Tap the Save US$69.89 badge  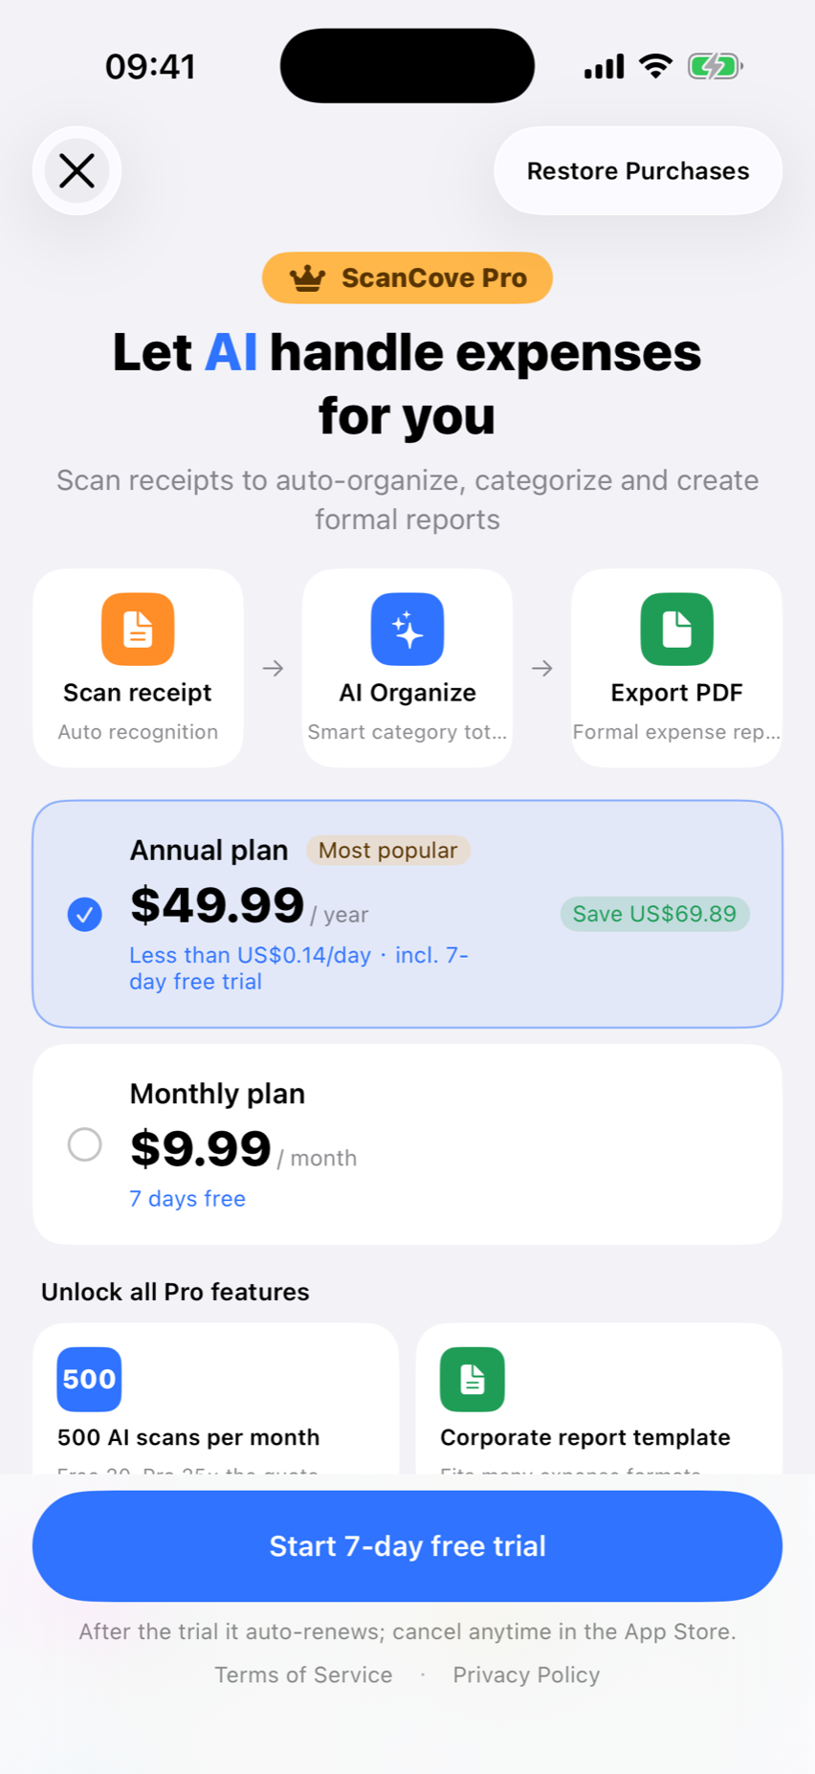pos(654,914)
